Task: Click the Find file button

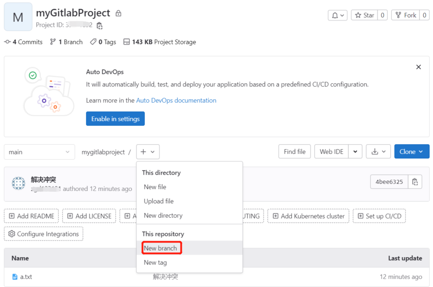Action: (x=295, y=152)
